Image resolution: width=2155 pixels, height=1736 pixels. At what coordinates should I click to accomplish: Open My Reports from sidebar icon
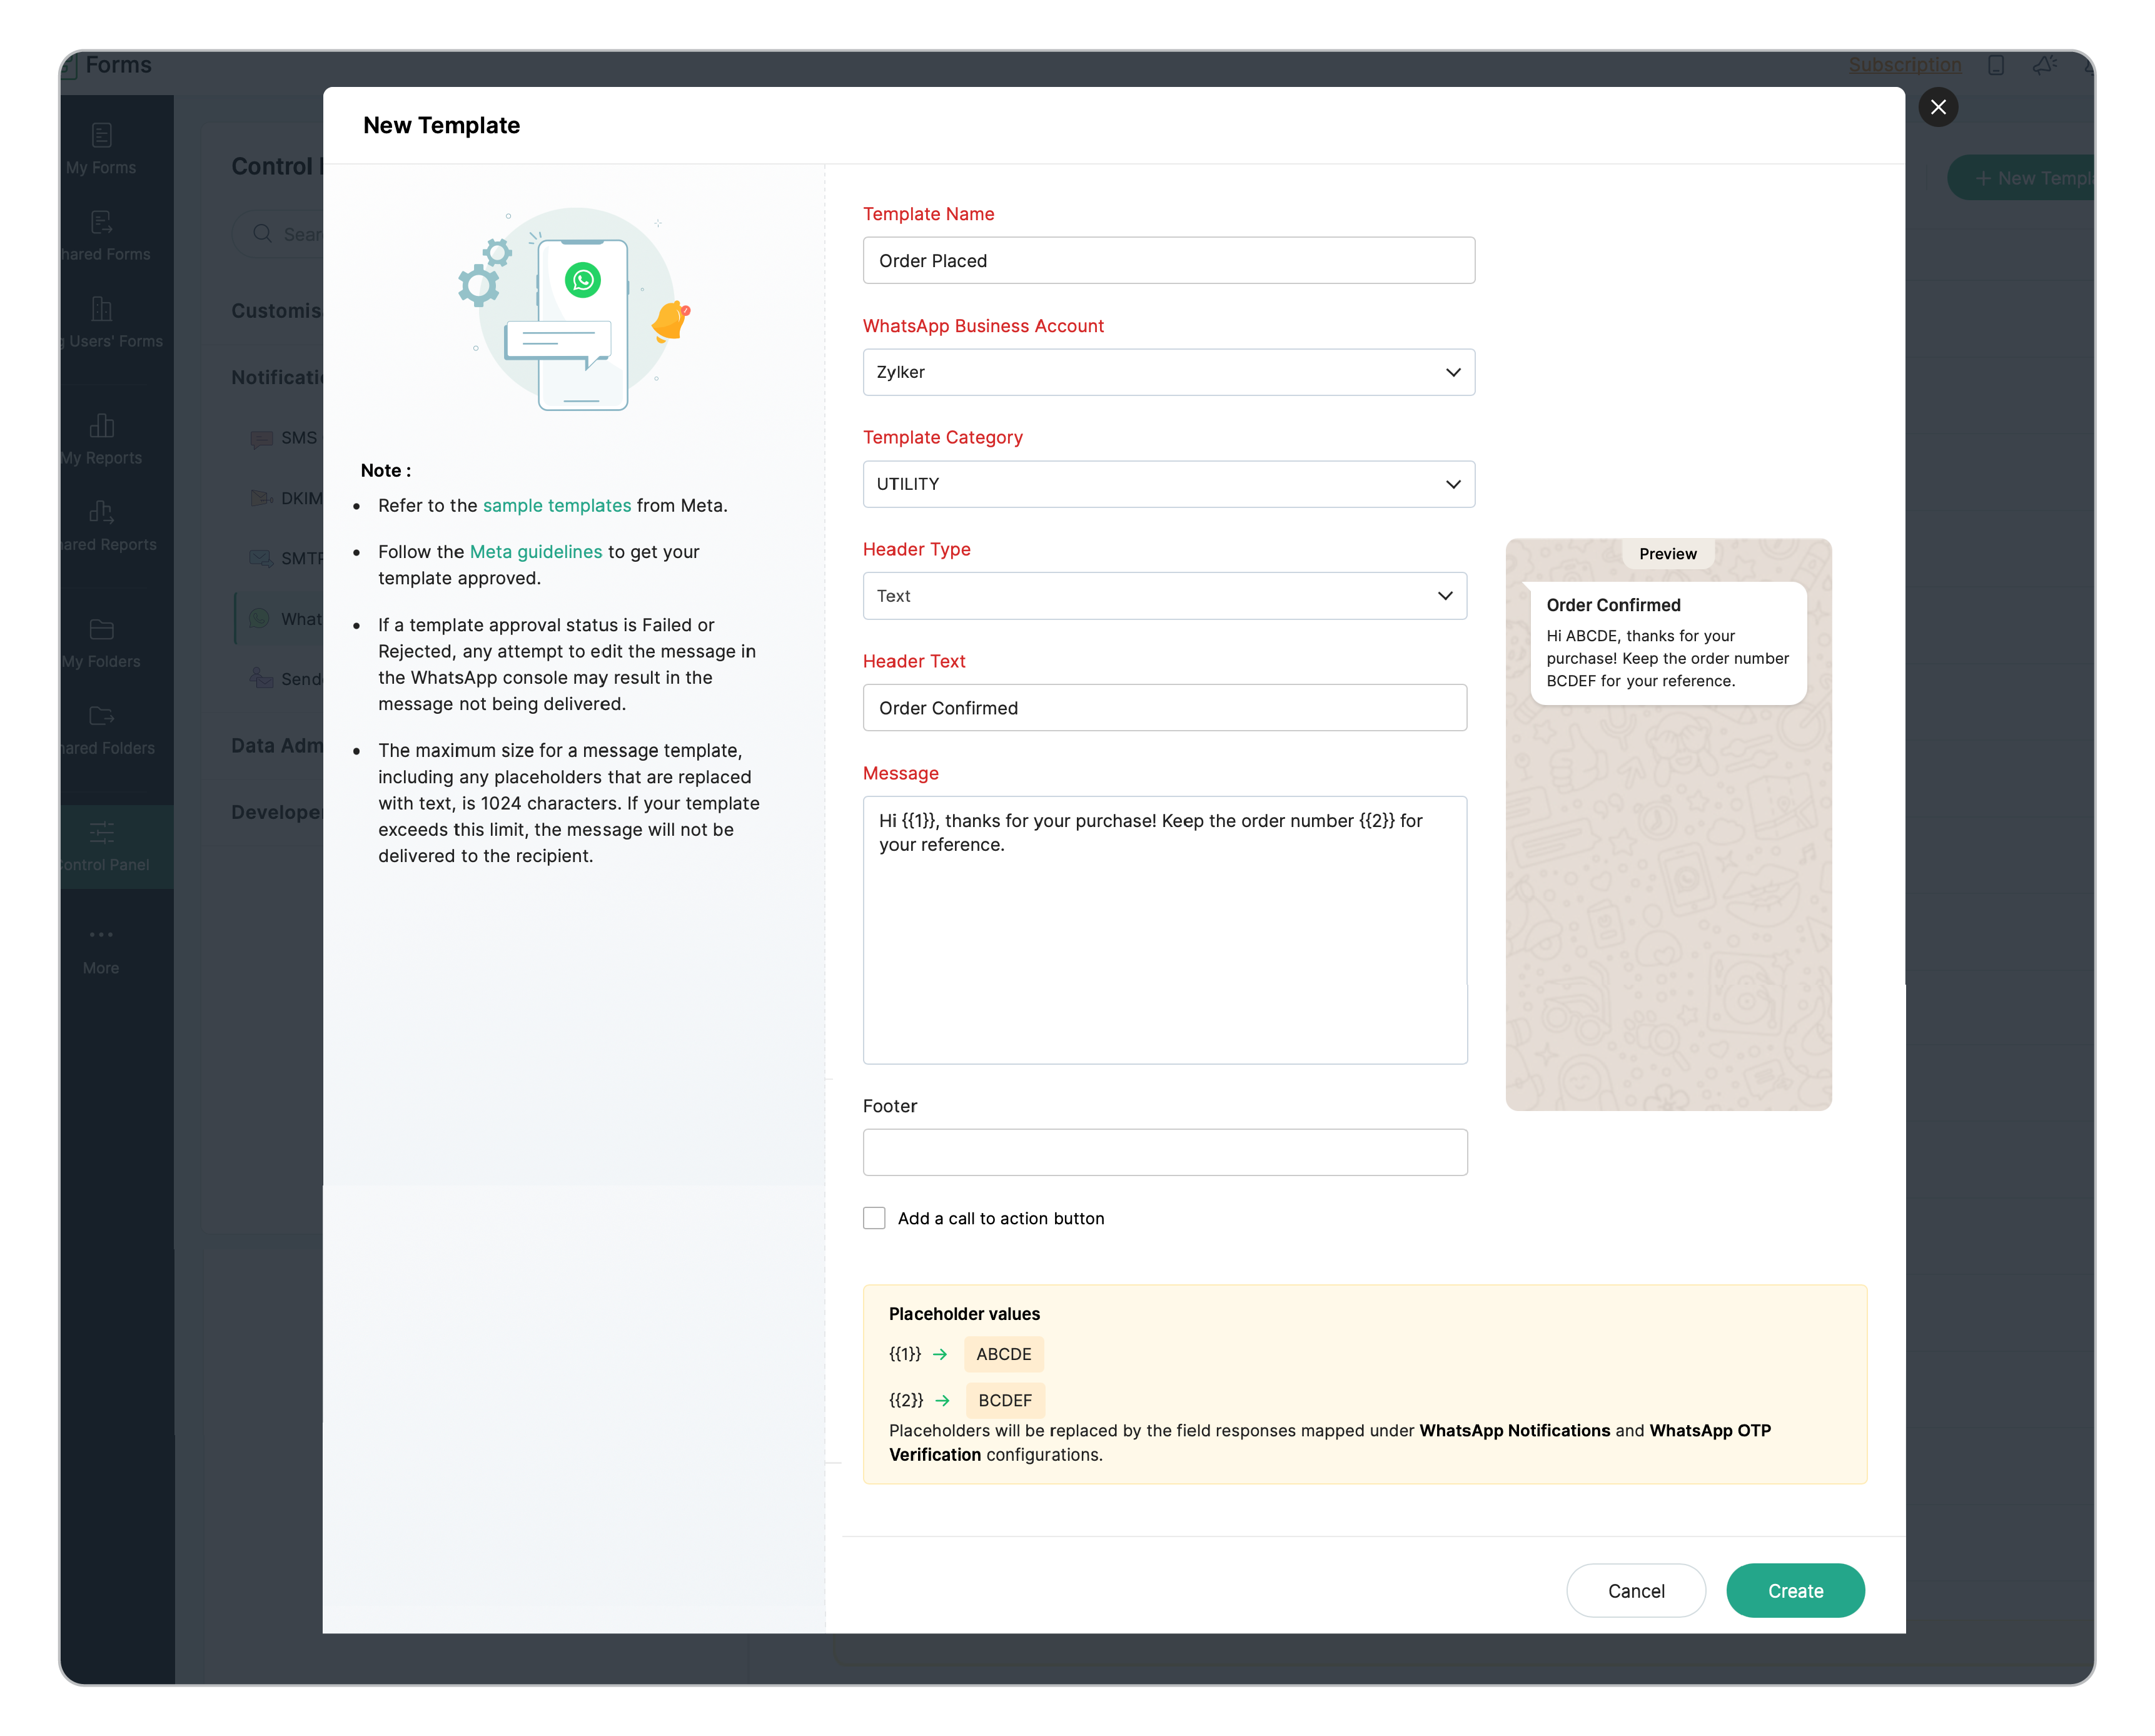[x=101, y=426]
